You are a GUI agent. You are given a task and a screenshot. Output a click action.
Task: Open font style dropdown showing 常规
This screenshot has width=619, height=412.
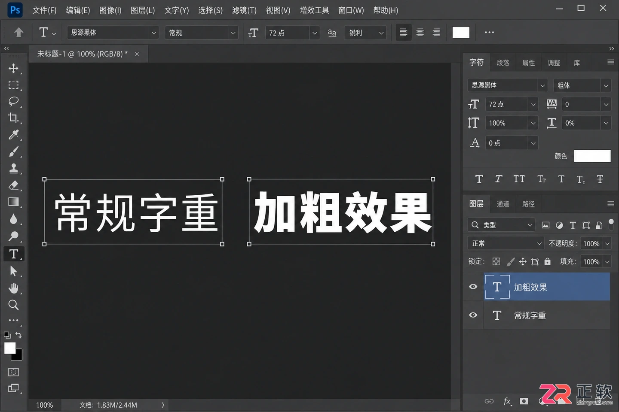pos(202,33)
